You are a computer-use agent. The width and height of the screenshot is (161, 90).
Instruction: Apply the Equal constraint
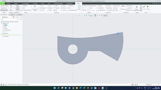[115, 8]
